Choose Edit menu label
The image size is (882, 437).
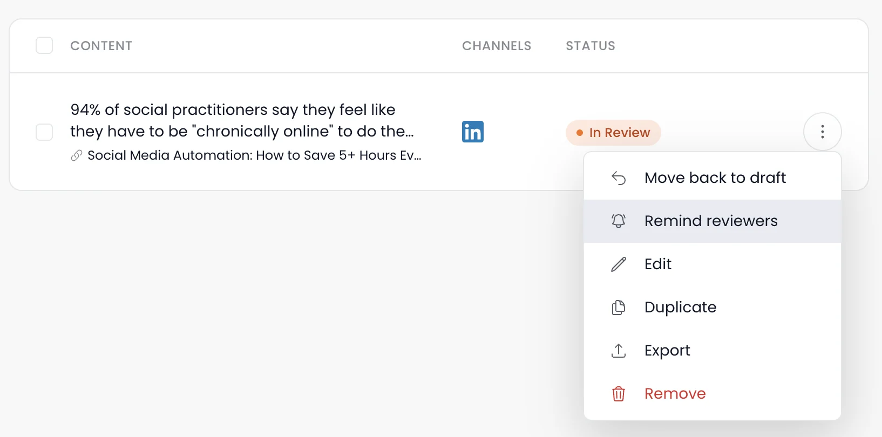(658, 264)
